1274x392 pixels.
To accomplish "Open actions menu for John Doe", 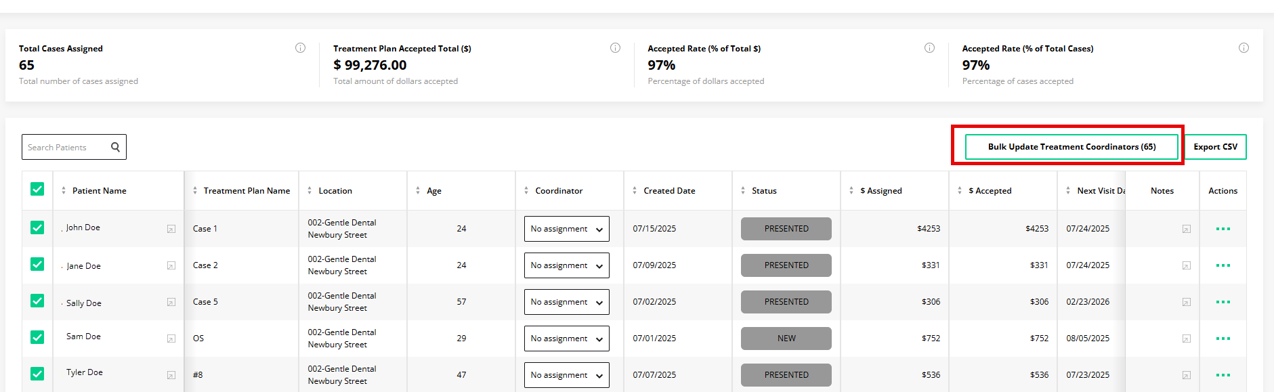I will pos(1223,229).
